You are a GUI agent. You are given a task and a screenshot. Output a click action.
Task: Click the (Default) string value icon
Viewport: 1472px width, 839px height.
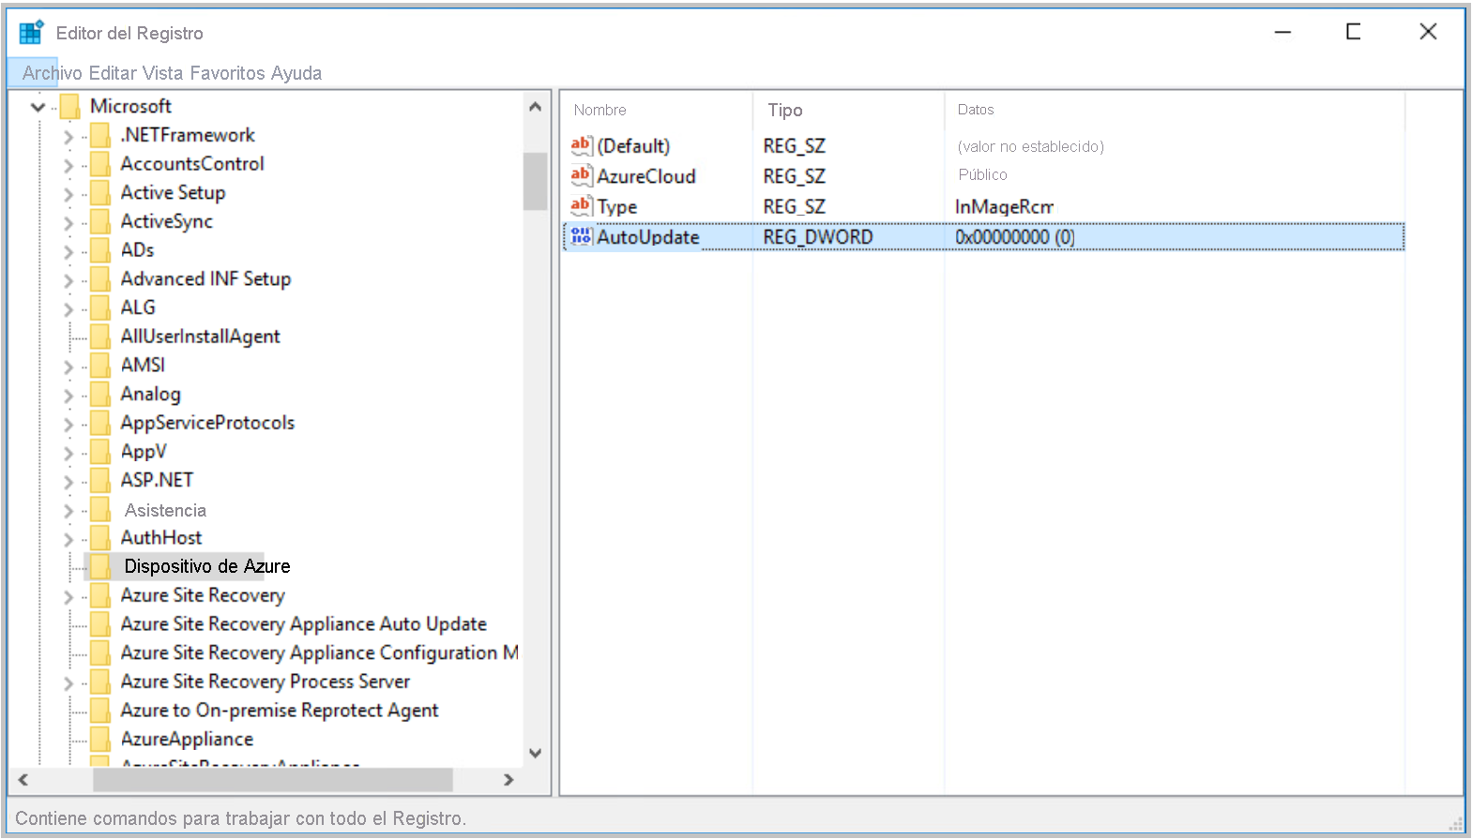point(582,145)
